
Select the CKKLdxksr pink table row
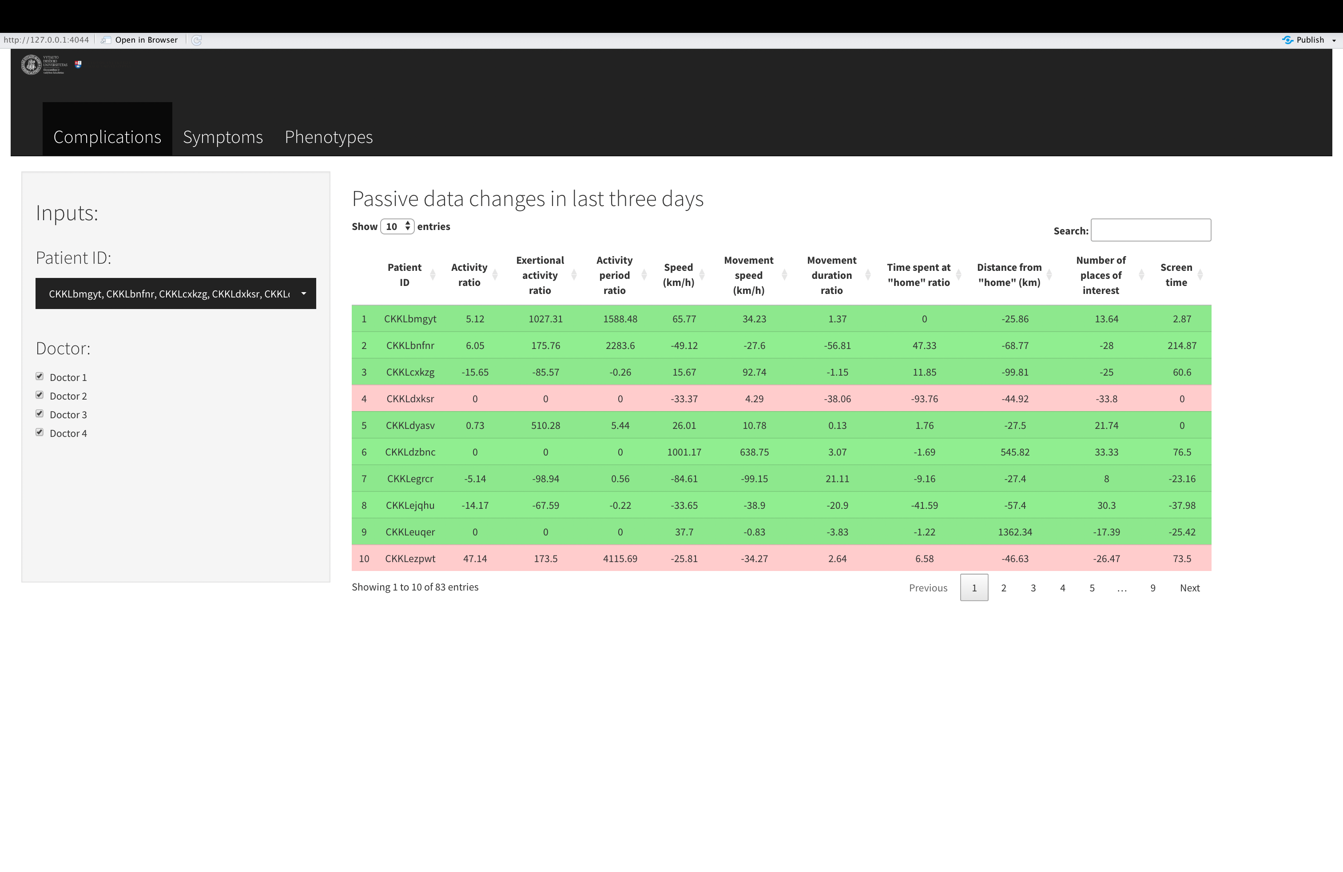point(781,399)
